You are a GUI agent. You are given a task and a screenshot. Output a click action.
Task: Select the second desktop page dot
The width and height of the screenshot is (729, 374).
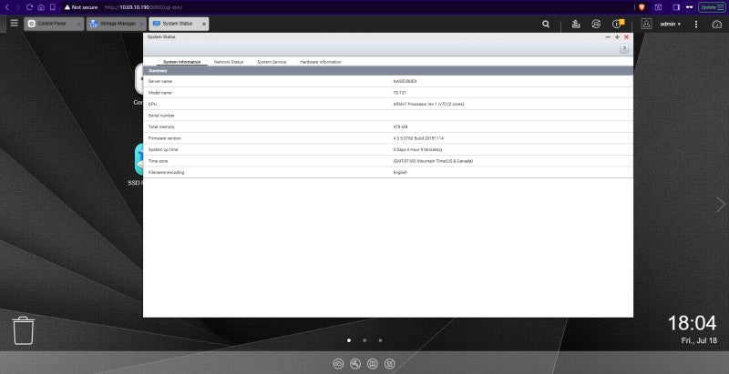364,340
